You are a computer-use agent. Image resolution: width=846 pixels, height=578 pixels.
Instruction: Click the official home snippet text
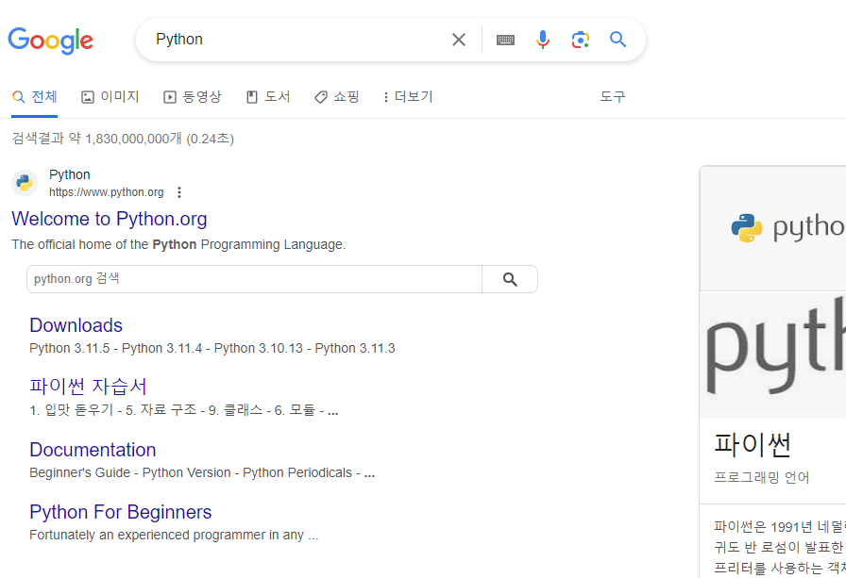click(x=178, y=244)
